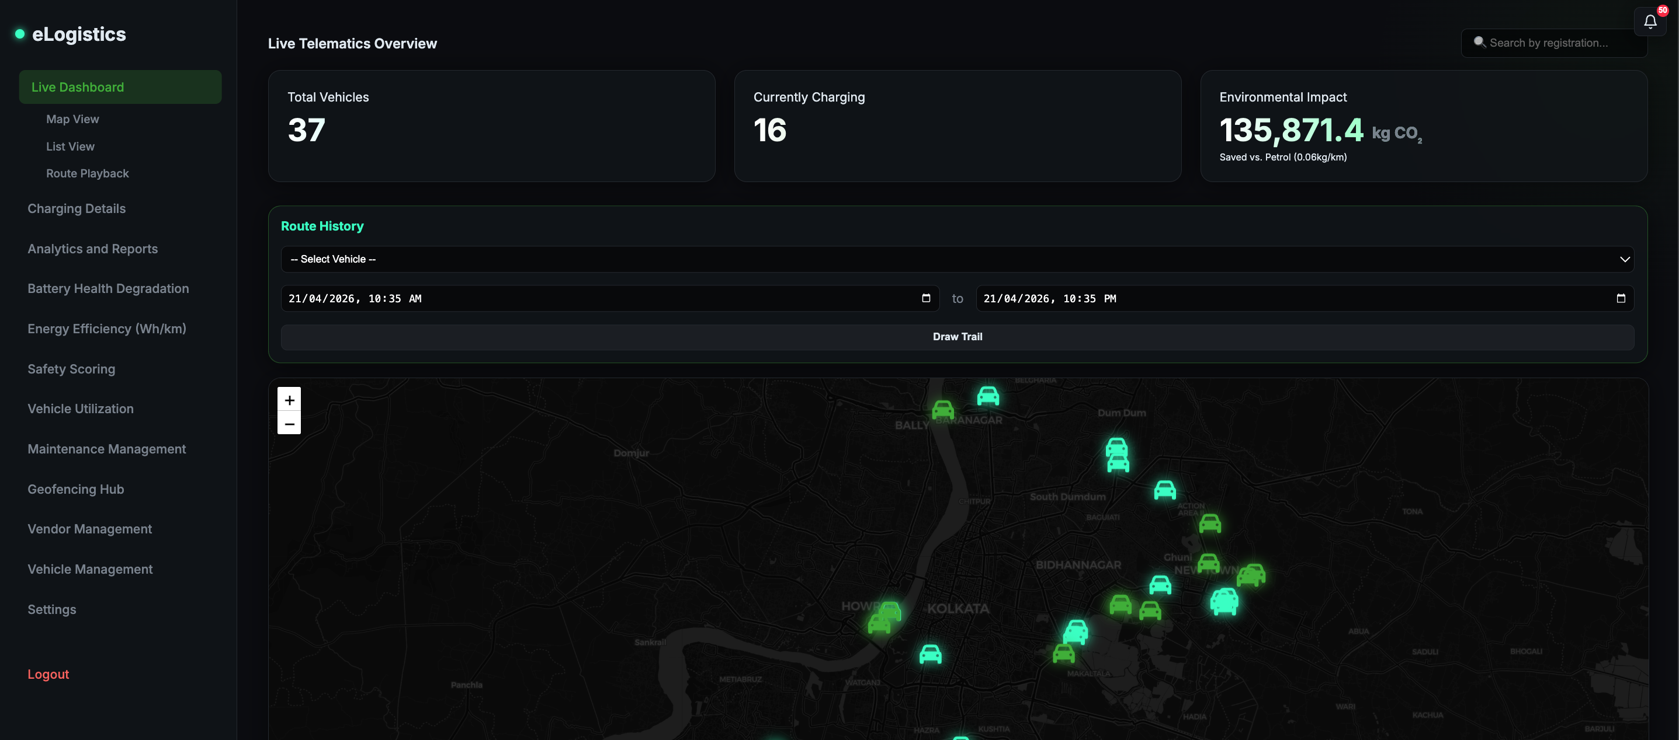Open Settings in the sidebar

pos(51,610)
